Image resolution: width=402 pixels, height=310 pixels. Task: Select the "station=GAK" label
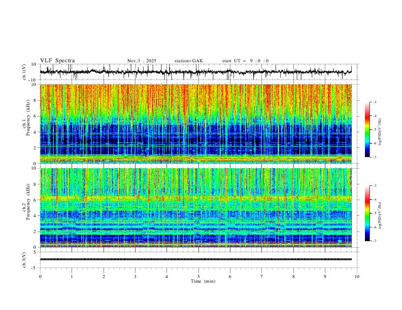(x=188, y=61)
